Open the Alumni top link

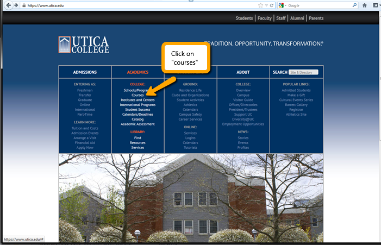[297, 18]
